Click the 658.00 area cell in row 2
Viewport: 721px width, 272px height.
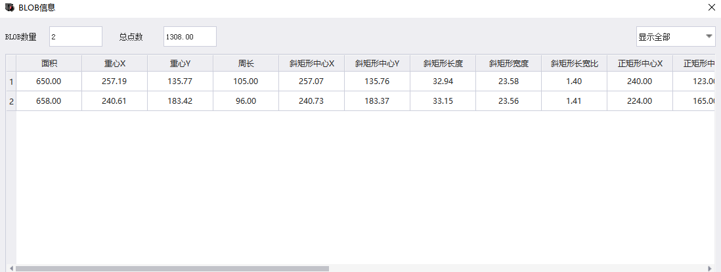49,101
